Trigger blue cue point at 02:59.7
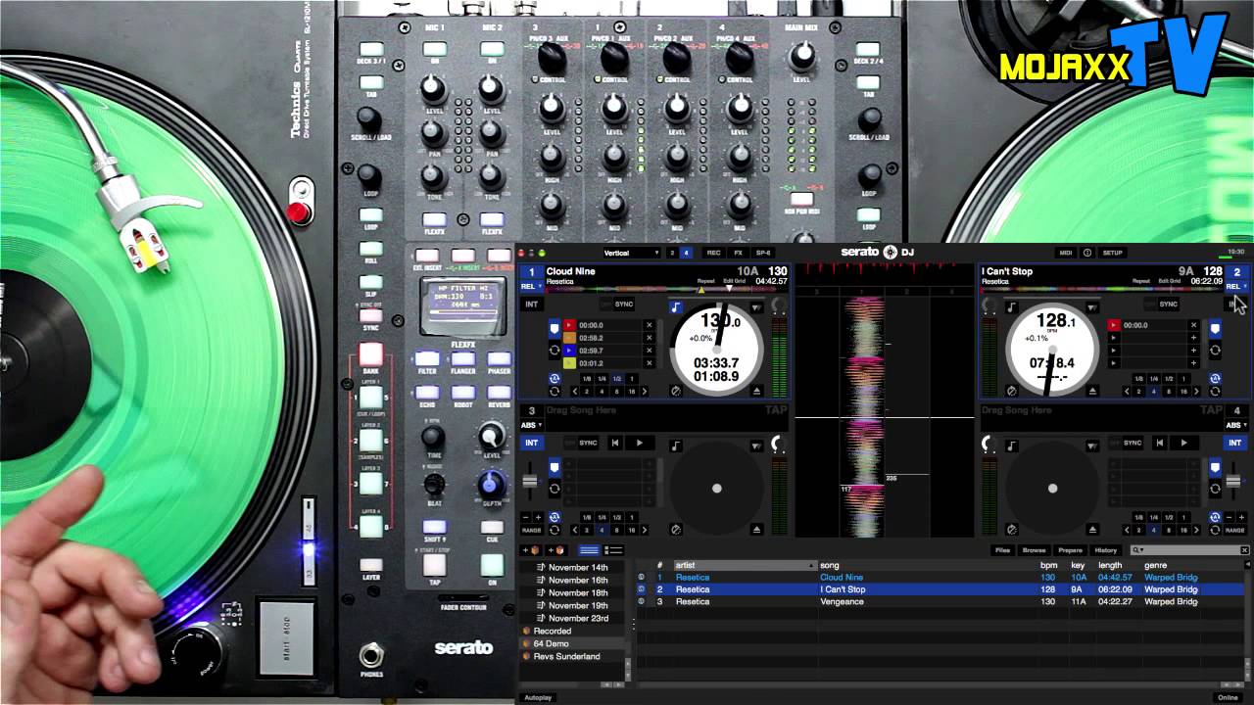1254x705 pixels. click(x=569, y=351)
